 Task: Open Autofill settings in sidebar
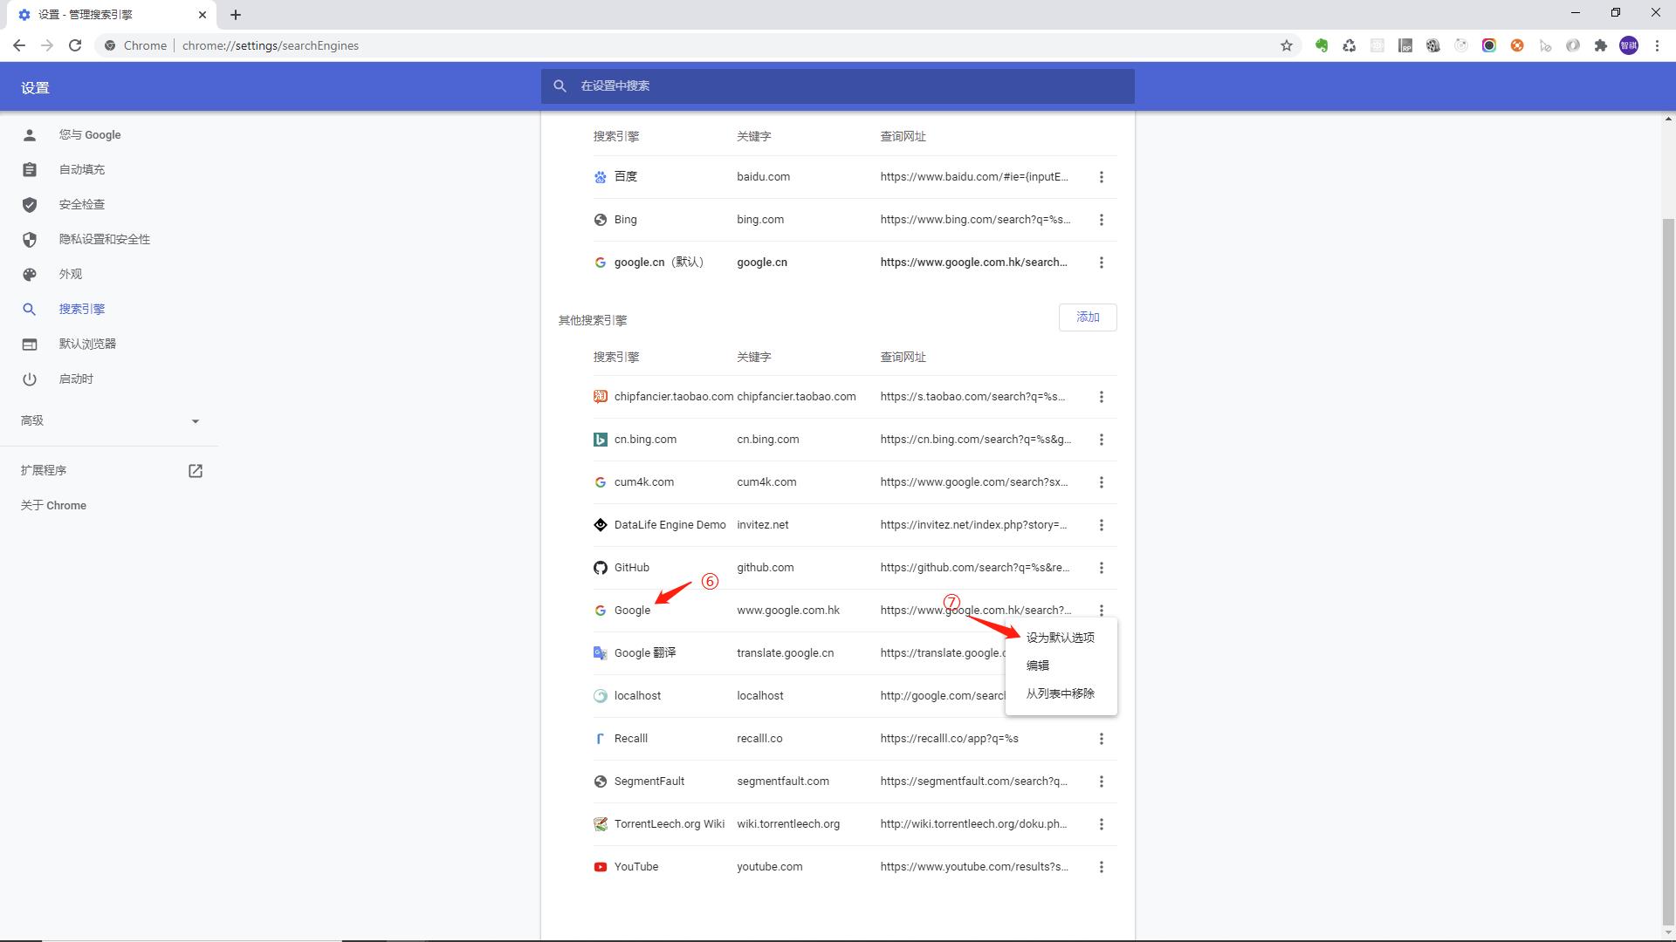81,169
